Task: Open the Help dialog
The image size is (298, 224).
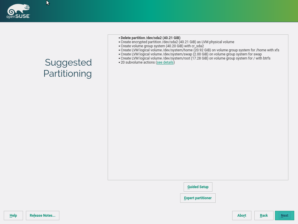Action: (x=13, y=216)
